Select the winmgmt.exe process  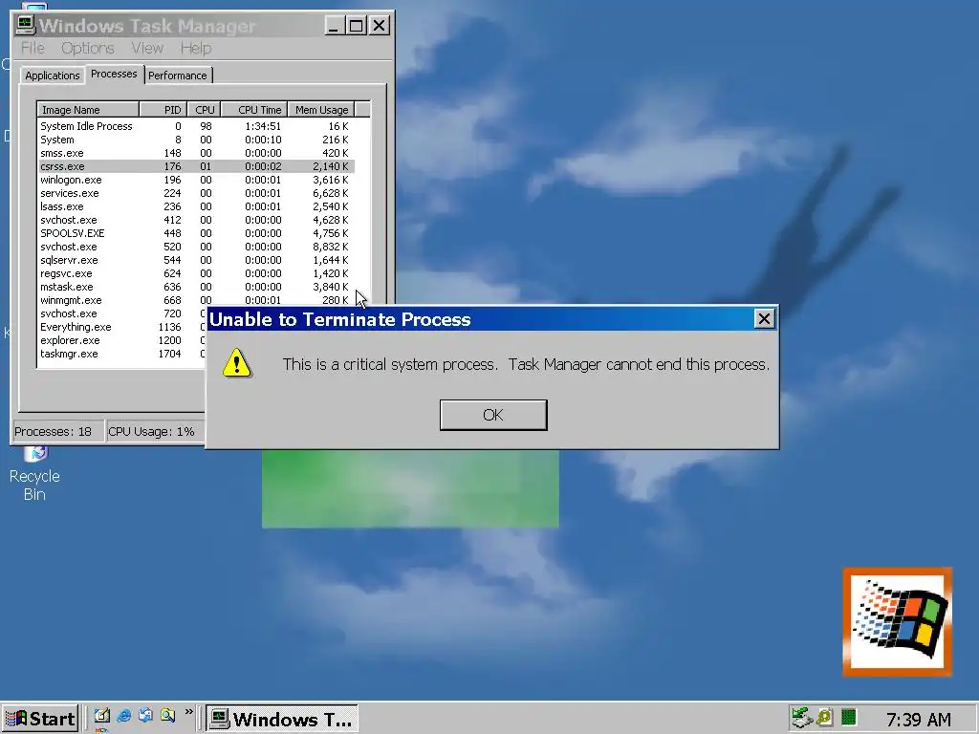(x=196, y=300)
